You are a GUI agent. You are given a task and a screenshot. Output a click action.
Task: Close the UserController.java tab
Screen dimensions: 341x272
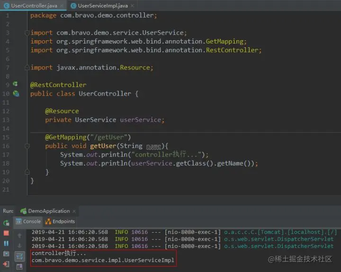coord(62,6)
